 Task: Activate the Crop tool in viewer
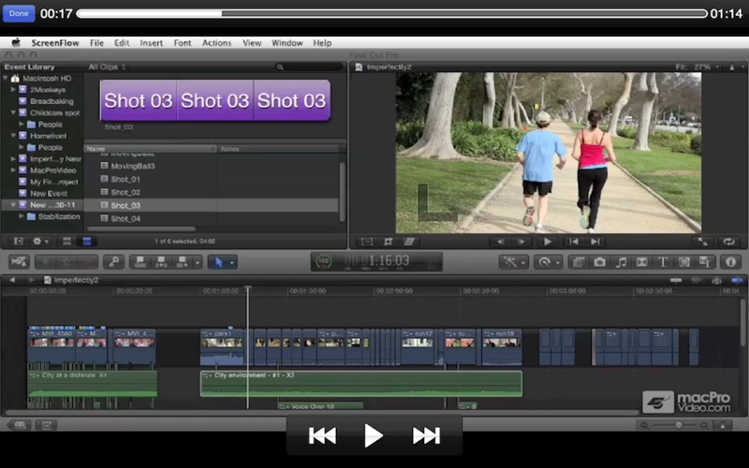tap(388, 241)
